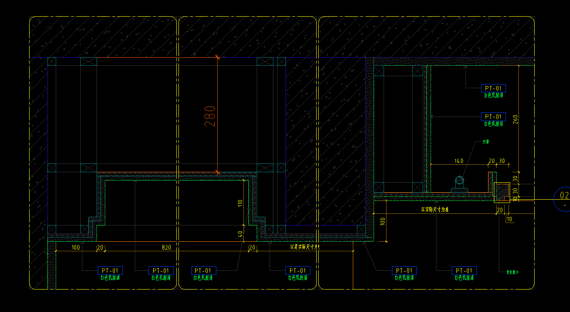570x312 pixels.
Task: Select the green label above the pipe clamp leader
Action: (x=486, y=142)
